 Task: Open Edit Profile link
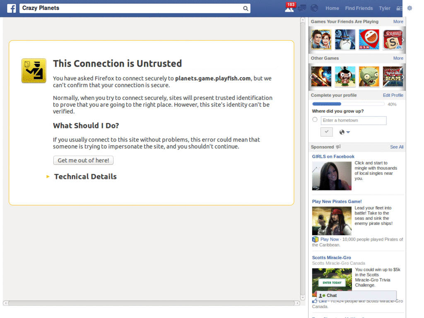click(393, 95)
